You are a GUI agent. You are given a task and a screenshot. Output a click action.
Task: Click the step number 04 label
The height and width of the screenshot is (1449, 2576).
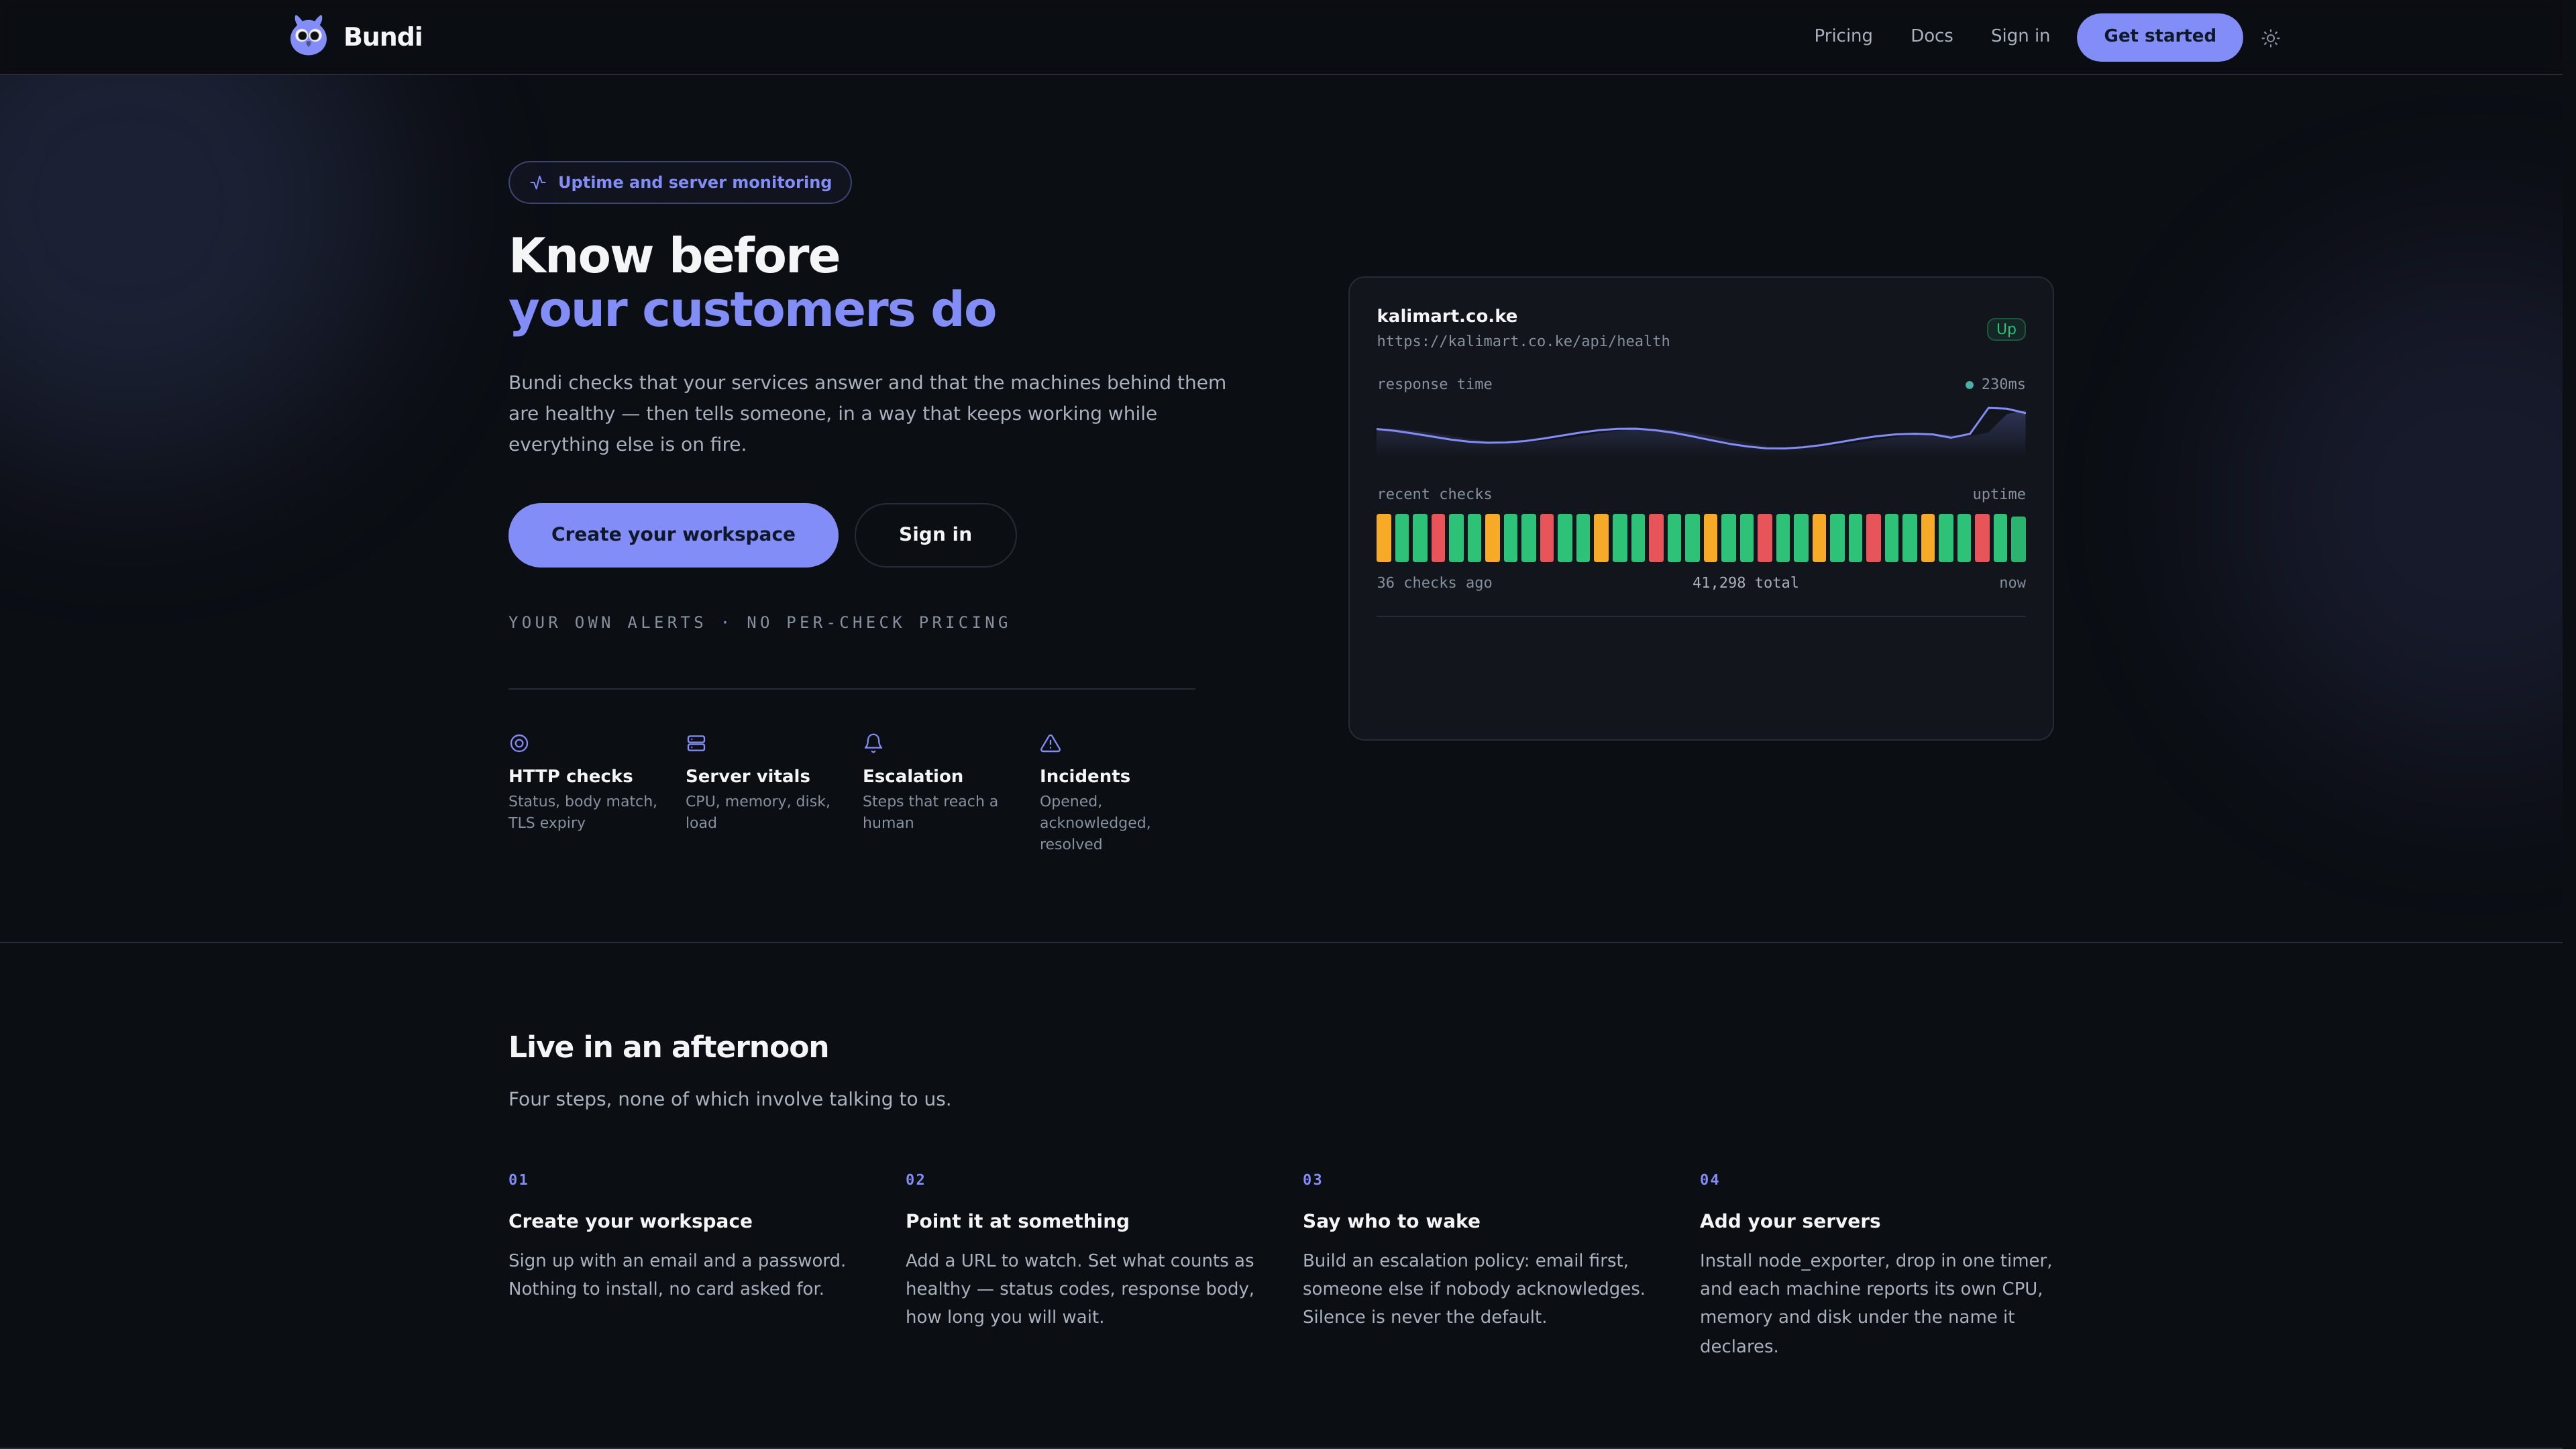tap(1709, 1180)
